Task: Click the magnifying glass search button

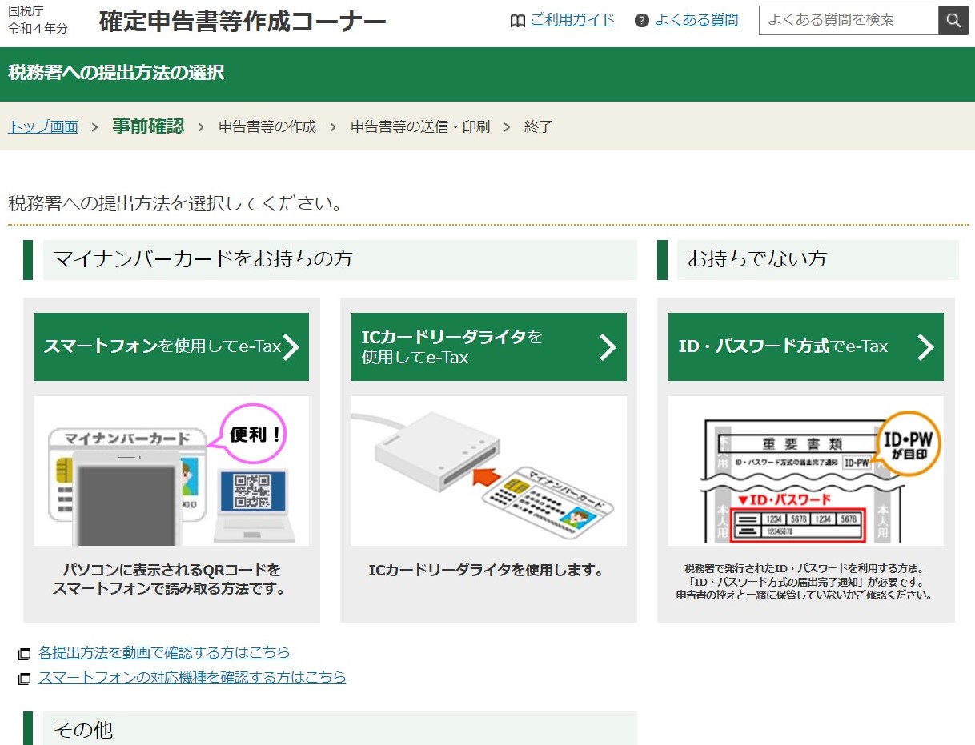Action: pyautogui.click(x=953, y=21)
